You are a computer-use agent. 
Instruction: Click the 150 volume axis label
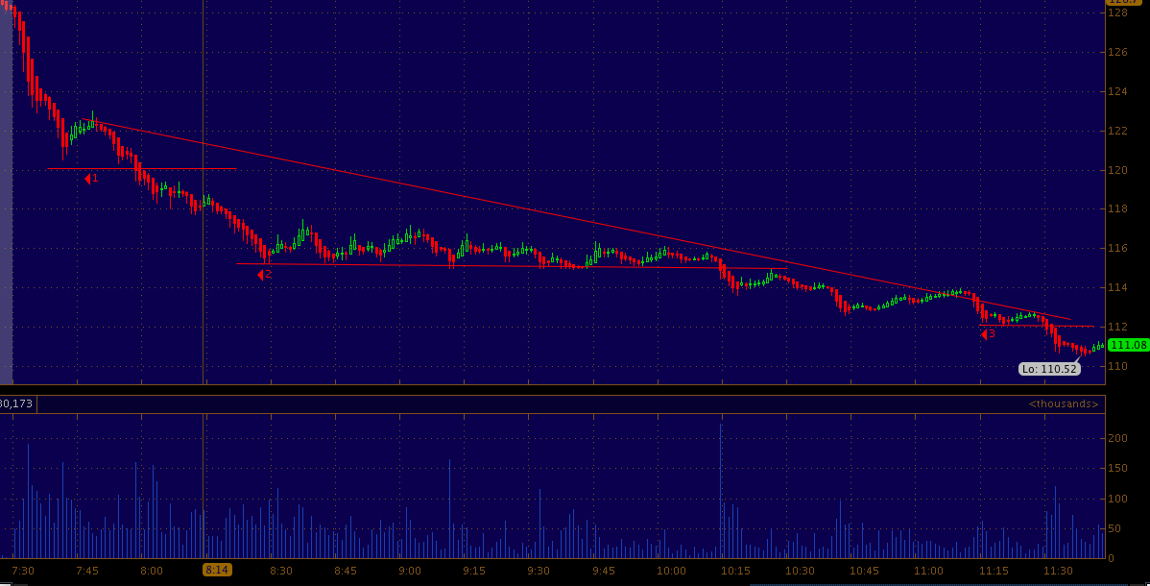click(1117, 469)
